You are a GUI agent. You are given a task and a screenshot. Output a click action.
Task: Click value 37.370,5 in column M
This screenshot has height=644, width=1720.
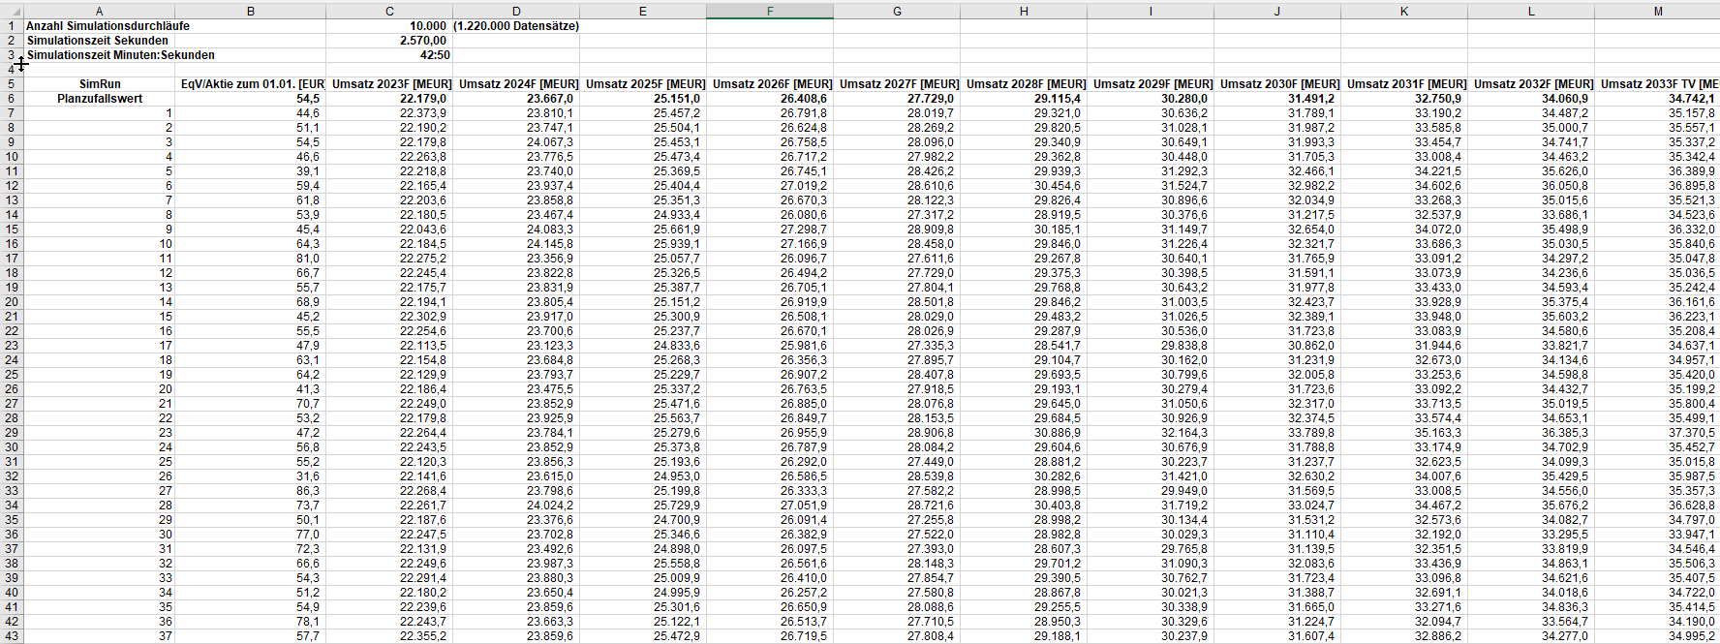1691,433
